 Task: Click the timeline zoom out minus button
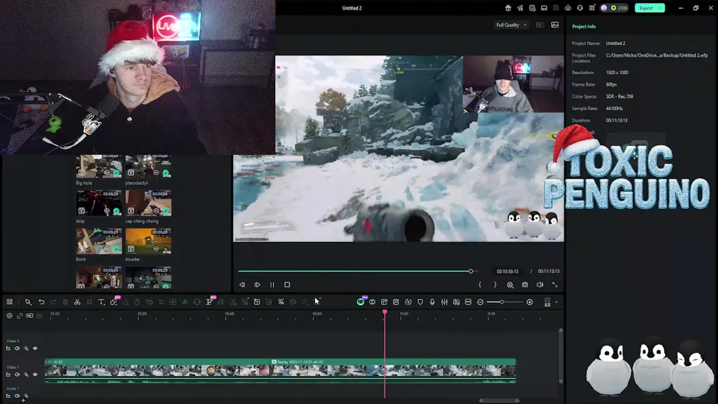pos(480,302)
